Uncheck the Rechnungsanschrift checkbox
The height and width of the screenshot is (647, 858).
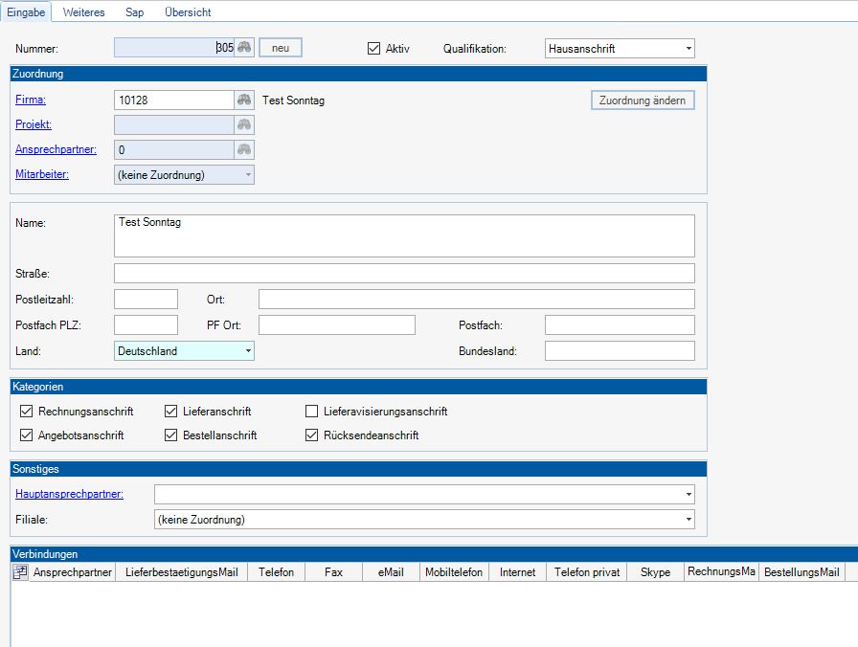(26, 412)
